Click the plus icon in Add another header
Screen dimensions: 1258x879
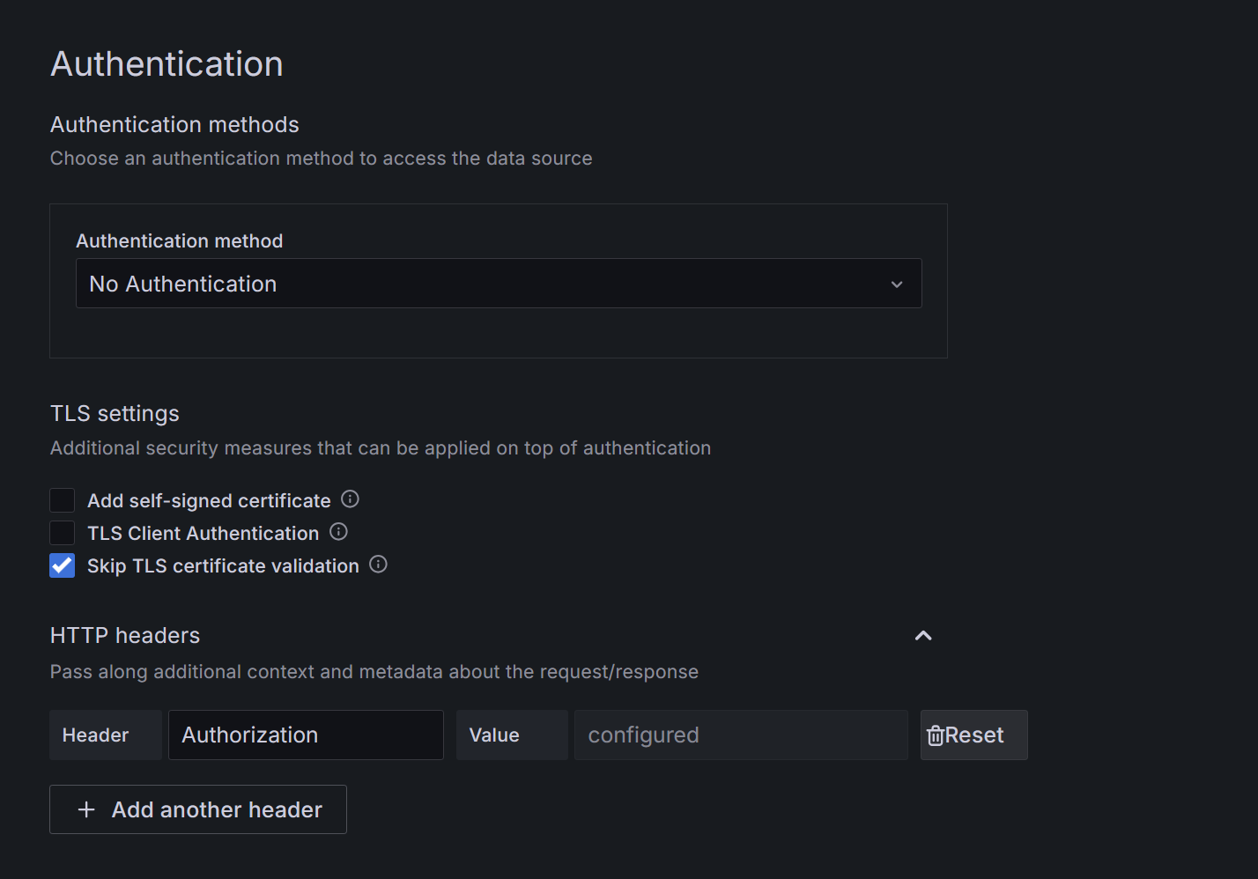coord(86,809)
